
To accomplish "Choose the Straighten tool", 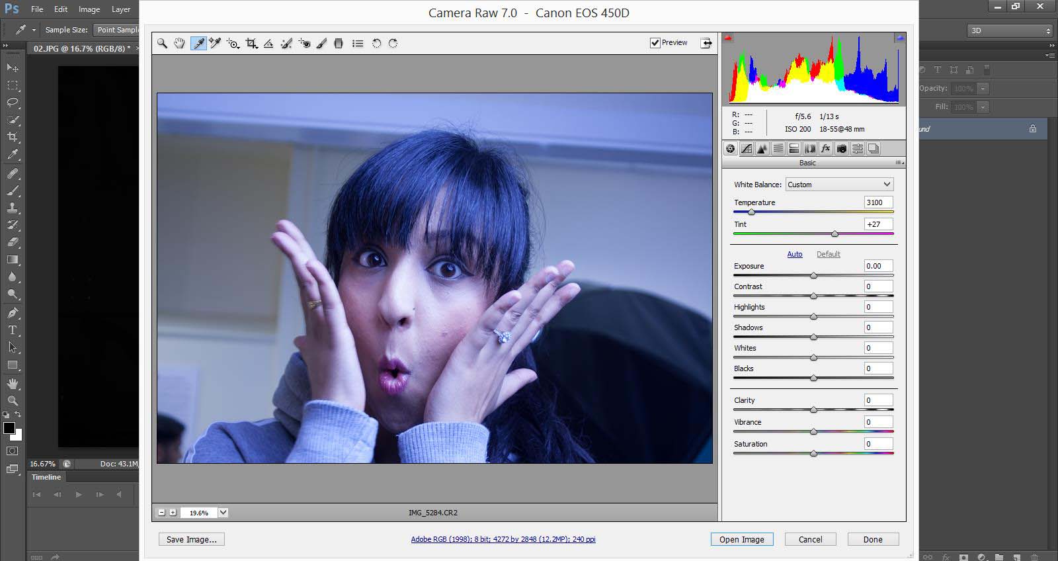I will click(268, 44).
